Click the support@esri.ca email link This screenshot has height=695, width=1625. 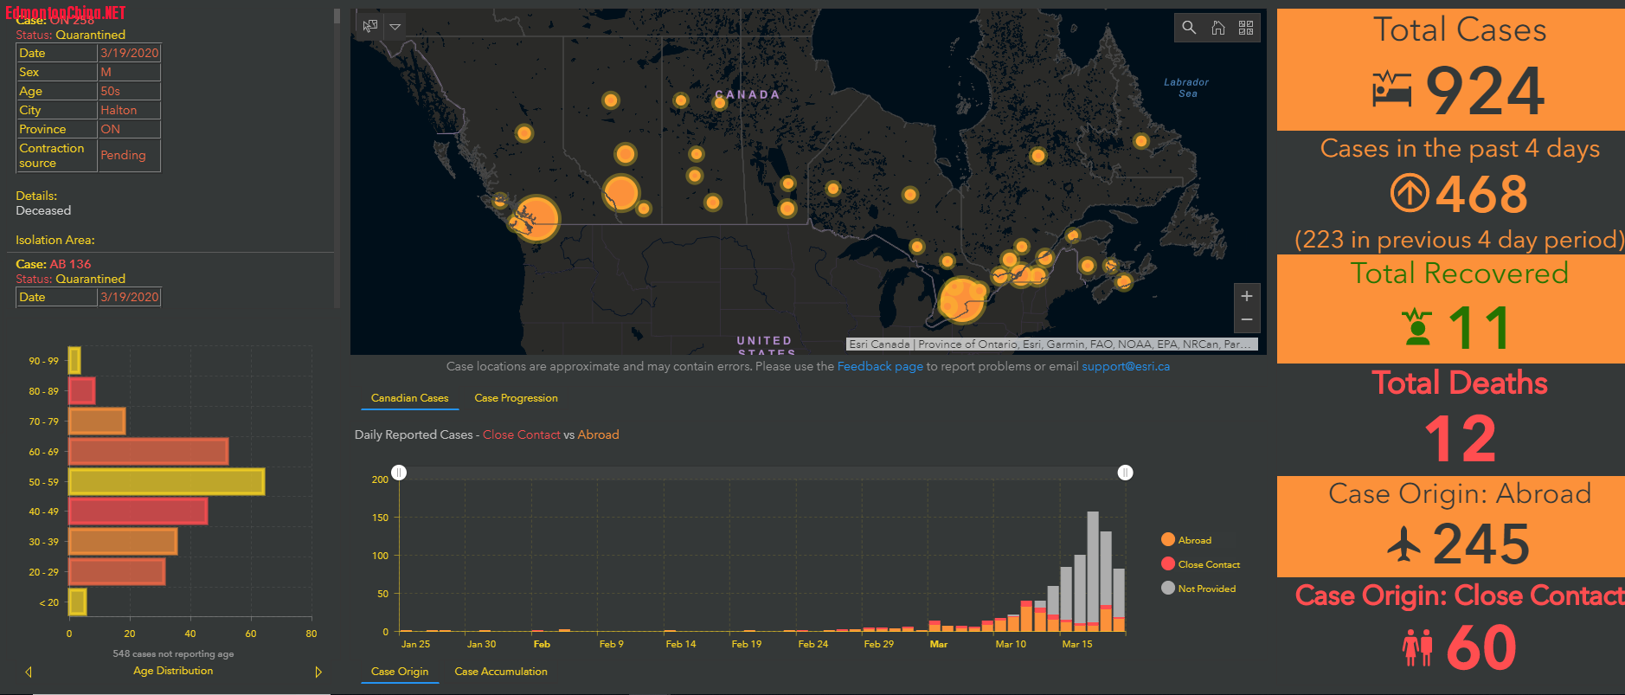coord(1126,367)
